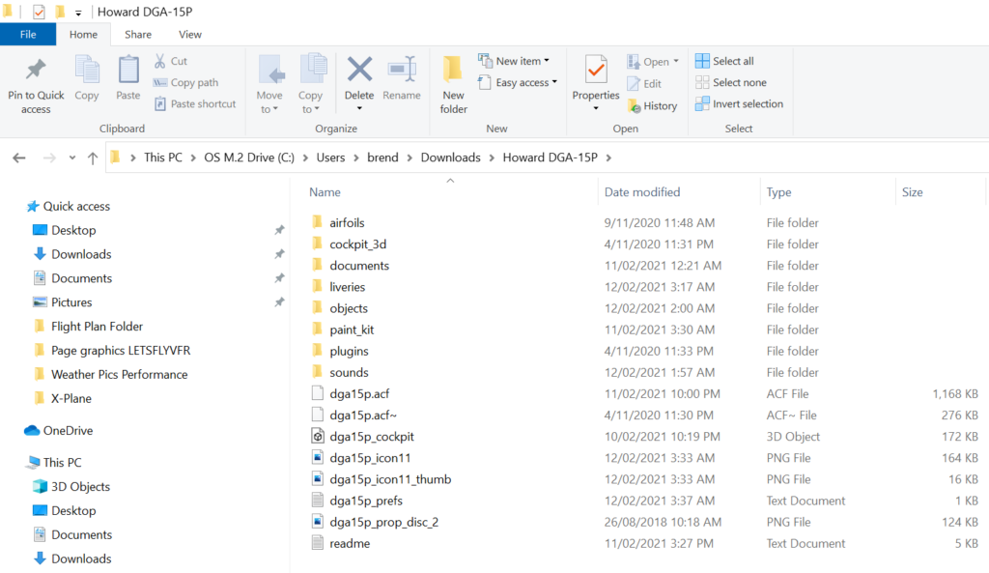Open recent locations dropdown arrow
Viewport: 989px width, 573px height.
coord(72,158)
